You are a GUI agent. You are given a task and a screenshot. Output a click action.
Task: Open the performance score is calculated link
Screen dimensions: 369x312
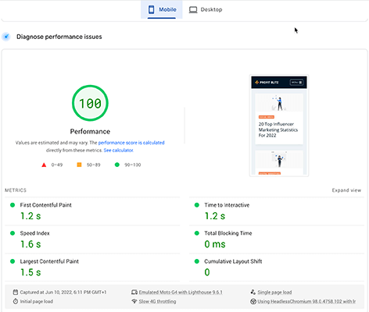pyautogui.click(x=131, y=143)
